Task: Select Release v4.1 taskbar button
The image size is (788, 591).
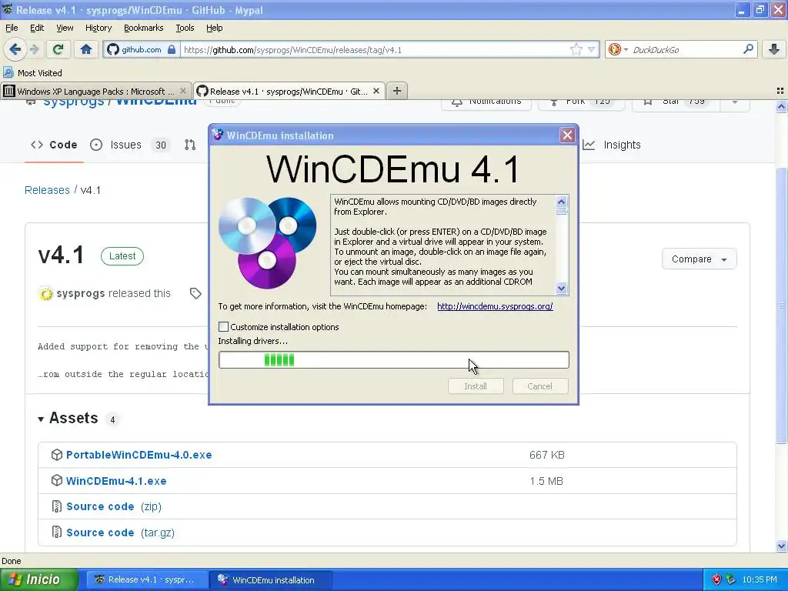Action: tap(147, 580)
